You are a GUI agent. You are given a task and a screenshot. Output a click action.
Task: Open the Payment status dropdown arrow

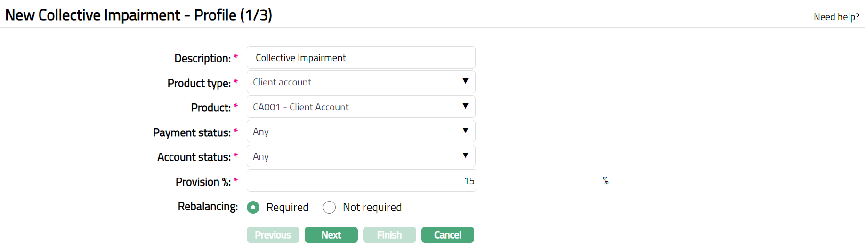click(x=465, y=131)
